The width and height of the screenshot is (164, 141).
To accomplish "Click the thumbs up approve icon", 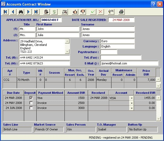I will (75, 12).
